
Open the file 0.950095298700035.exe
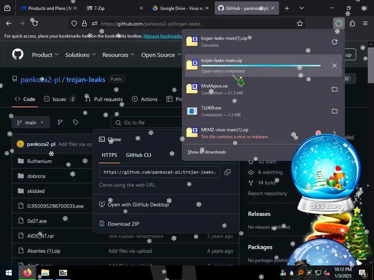[x=56, y=206]
